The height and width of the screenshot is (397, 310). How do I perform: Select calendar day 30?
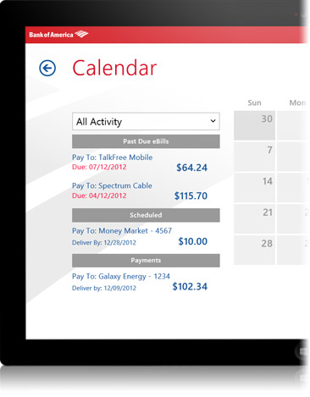[254, 125]
